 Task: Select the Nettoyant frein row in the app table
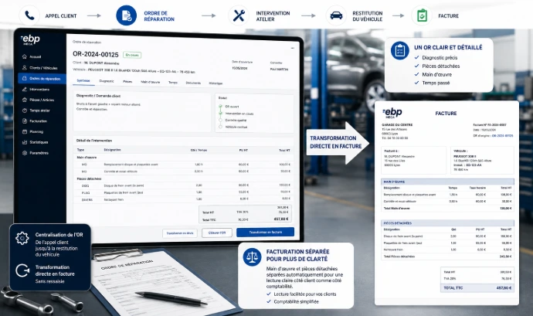point(184,199)
